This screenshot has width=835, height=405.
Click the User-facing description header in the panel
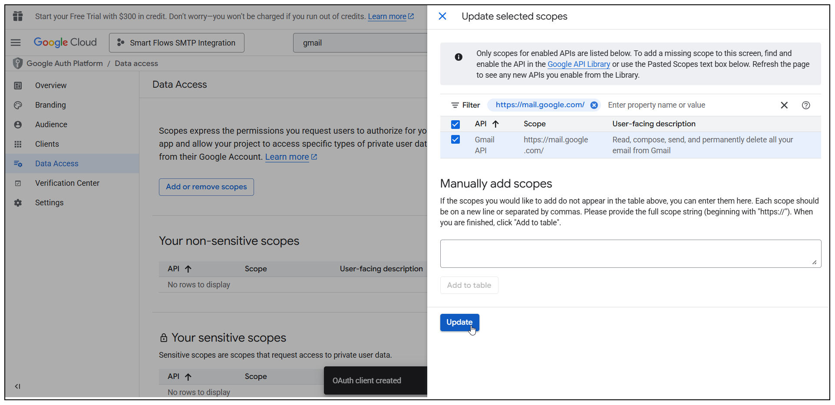pyautogui.click(x=654, y=124)
